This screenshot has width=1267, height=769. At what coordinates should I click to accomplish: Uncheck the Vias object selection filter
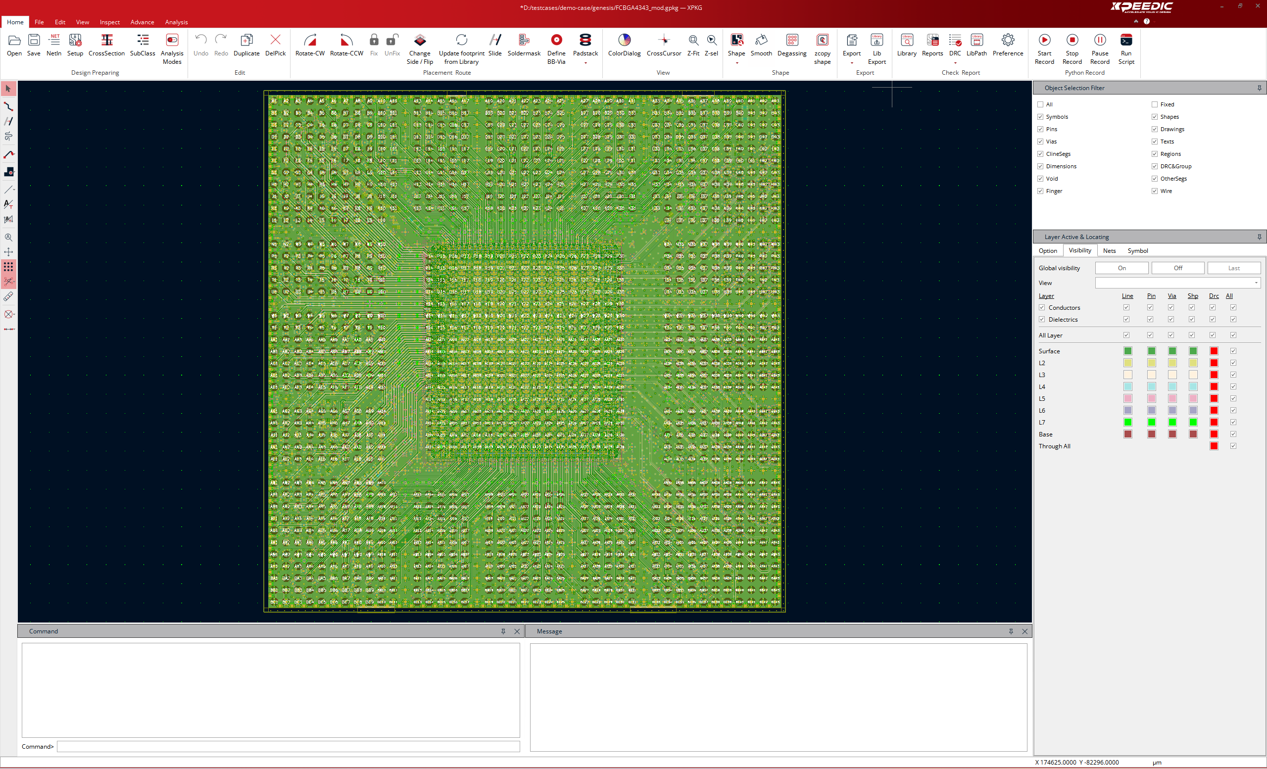coord(1041,142)
